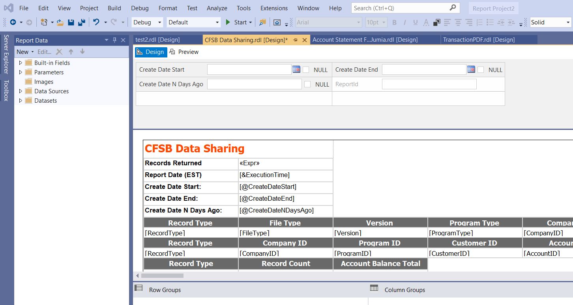Open the Start button dropdown arrow

point(250,22)
